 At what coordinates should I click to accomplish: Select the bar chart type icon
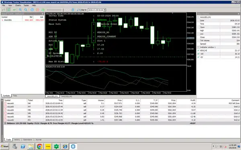[3, 10]
